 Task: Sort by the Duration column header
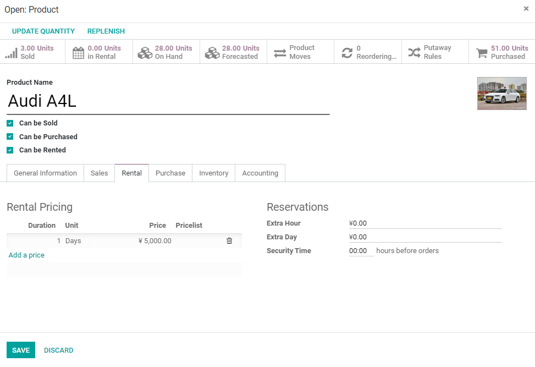pos(42,226)
